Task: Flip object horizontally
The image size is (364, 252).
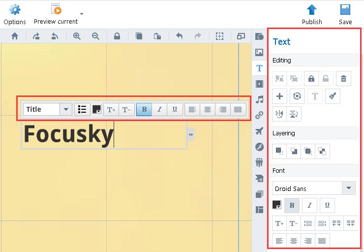Action: (279, 114)
